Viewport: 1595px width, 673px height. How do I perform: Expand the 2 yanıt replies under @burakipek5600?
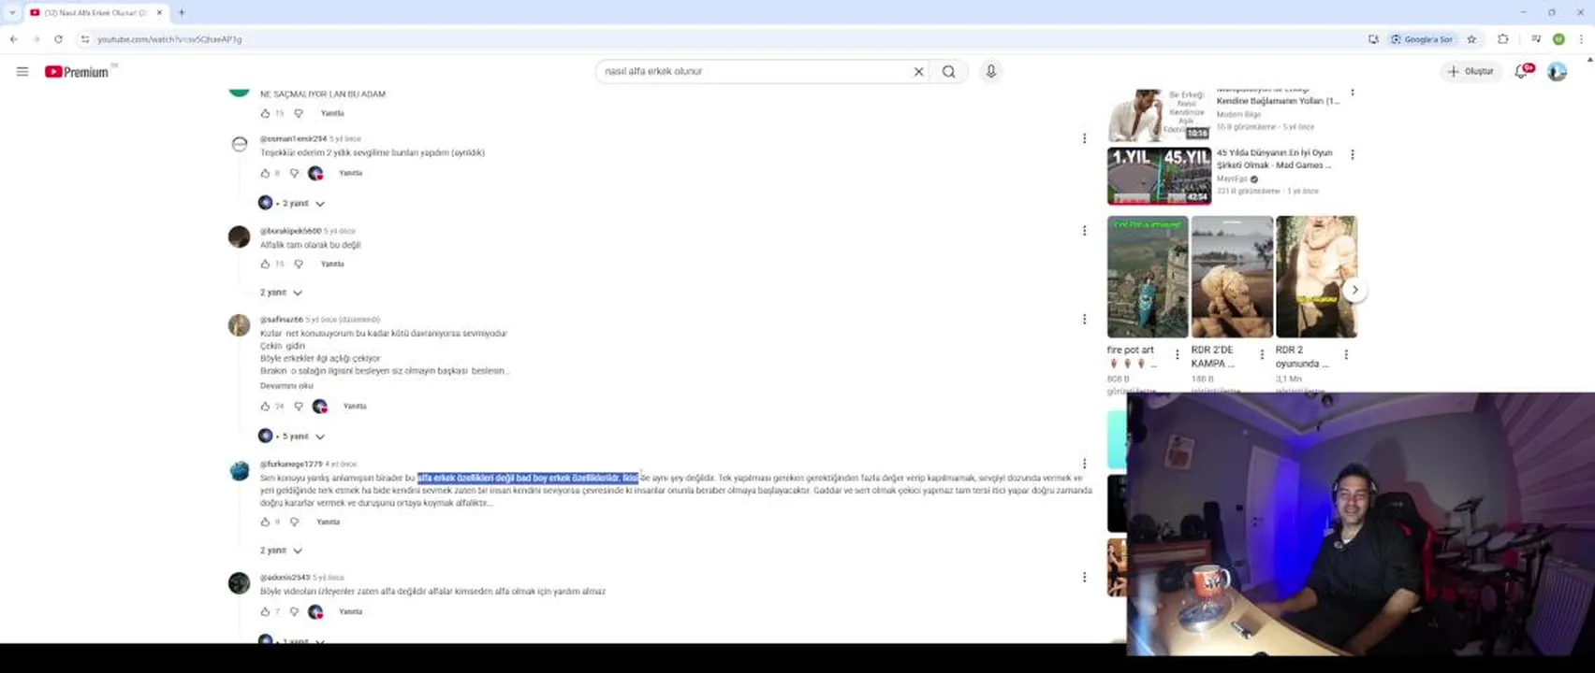tap(281, 293)
